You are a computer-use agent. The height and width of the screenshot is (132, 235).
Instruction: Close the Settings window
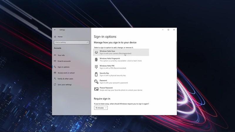coord(174,30)
